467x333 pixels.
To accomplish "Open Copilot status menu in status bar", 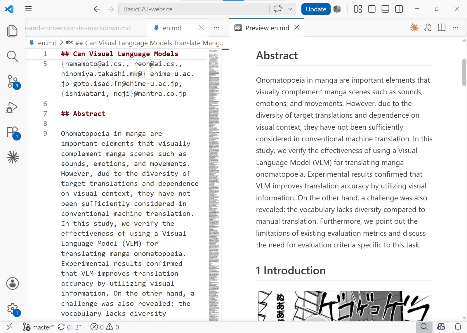I will (x=441, y=327).
